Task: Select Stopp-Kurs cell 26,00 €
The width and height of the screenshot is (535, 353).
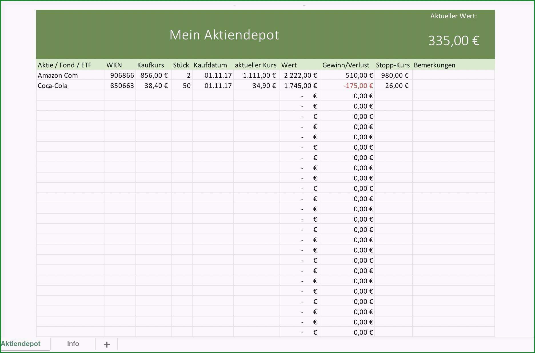Action: (x=393, y=85)
